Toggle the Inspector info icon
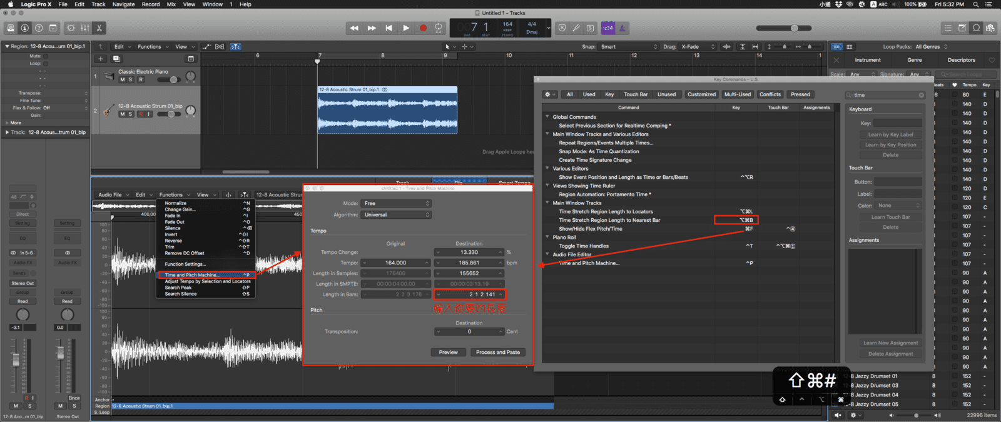 click(x=24, y=28)
